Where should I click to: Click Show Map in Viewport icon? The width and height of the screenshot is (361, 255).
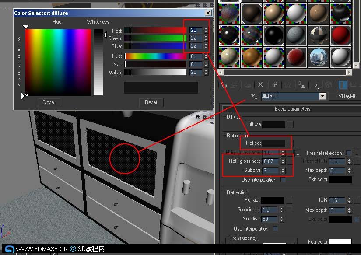(x=329, y=85)
